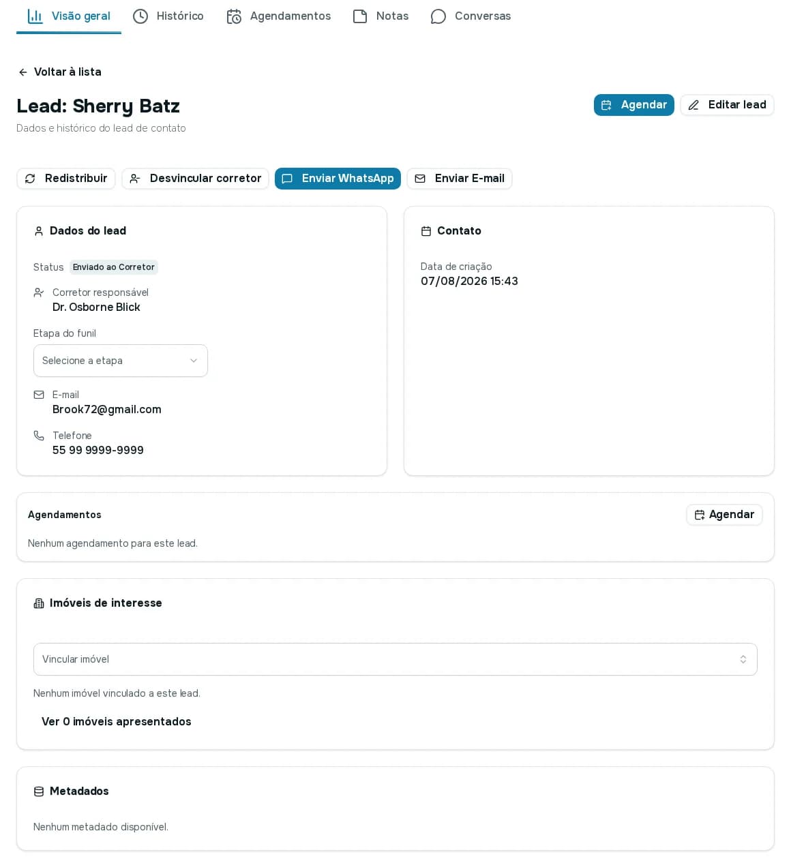Click the calendar-plus icon in the blue Agendar button
The width and height of the screenshot is (791, 859).
tap(606, 105)
